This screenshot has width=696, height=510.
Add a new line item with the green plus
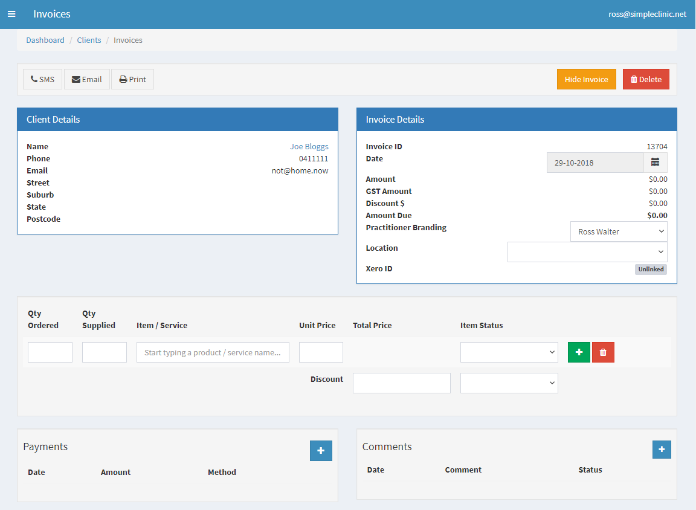coord(578,352)
